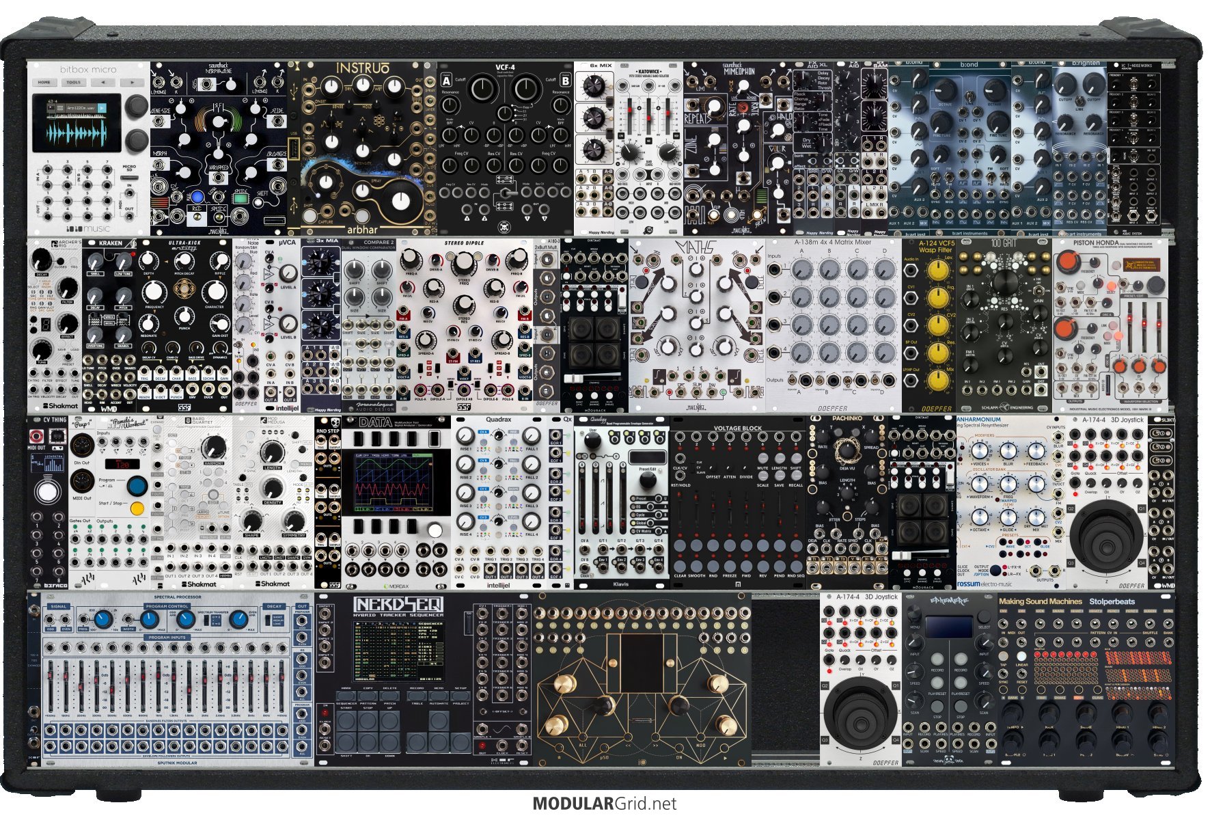Select the Compare 2 module

369,325
